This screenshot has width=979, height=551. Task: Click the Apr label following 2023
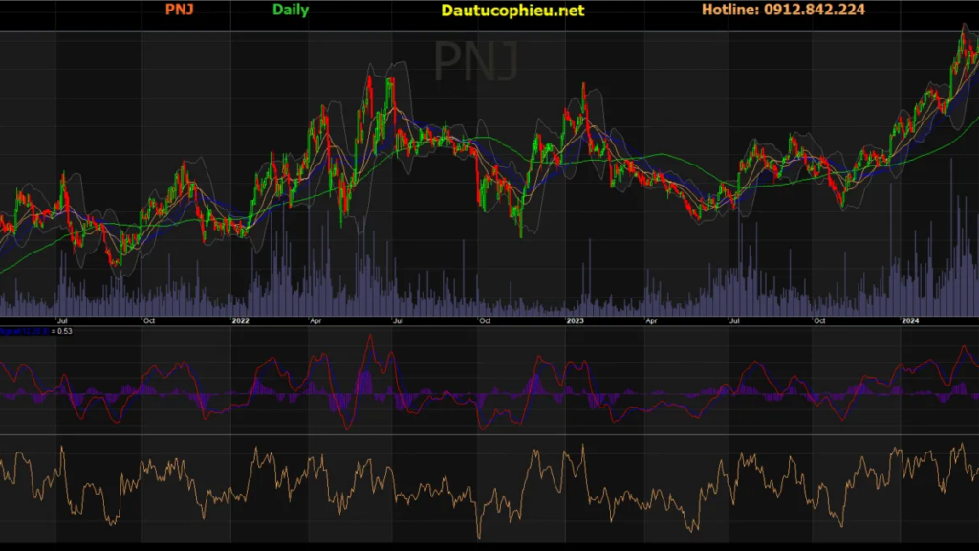(650, 322)
